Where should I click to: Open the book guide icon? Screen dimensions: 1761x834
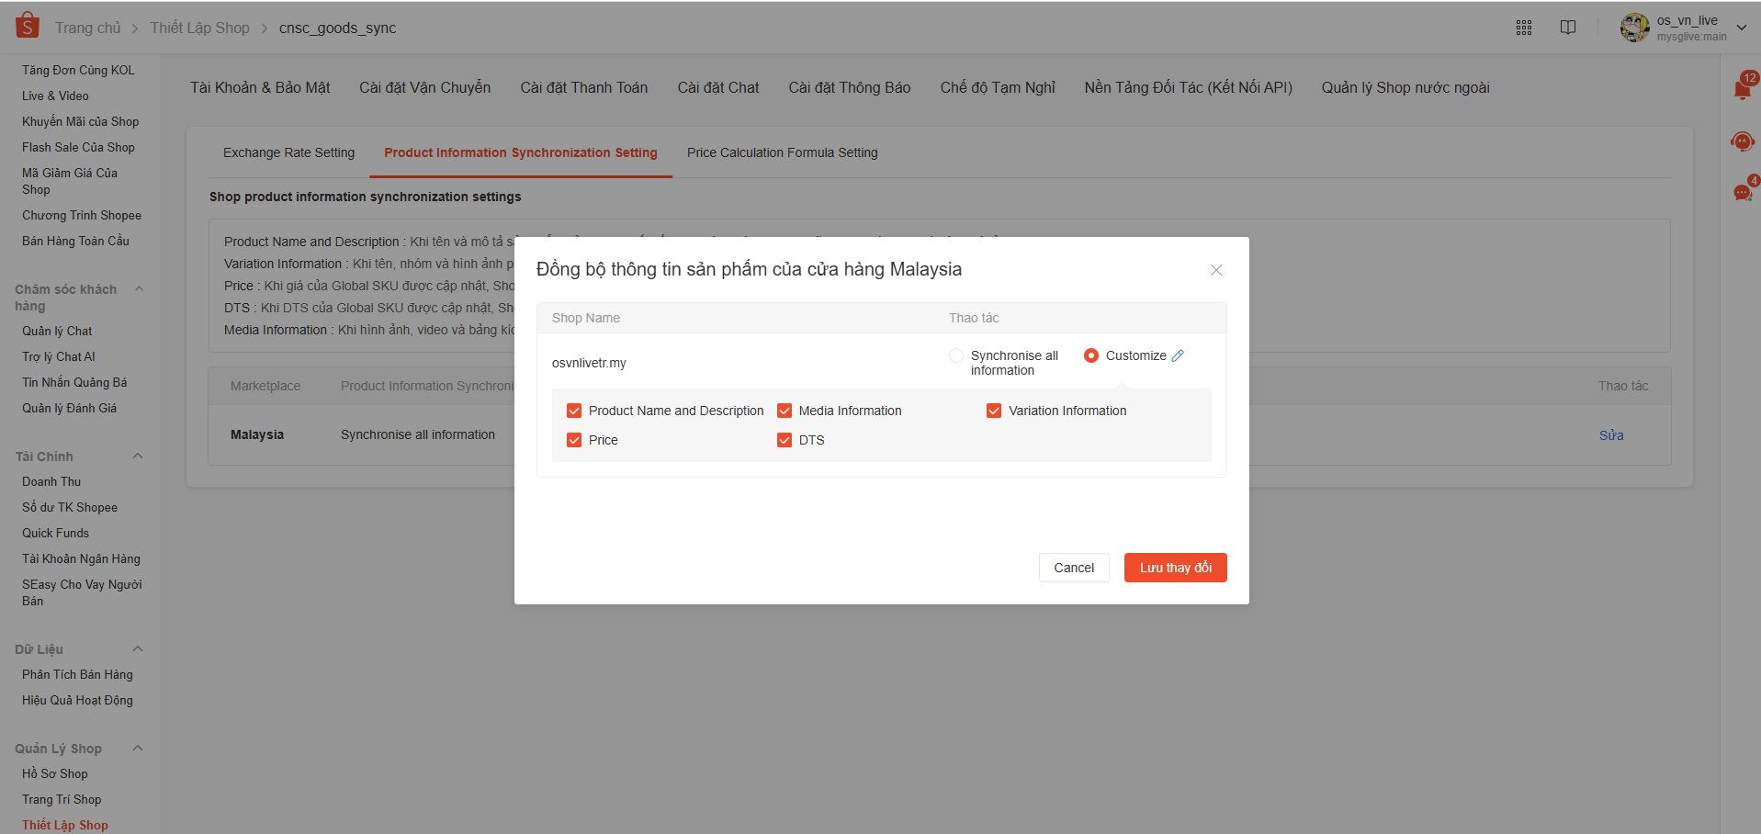click(1568, 28)
